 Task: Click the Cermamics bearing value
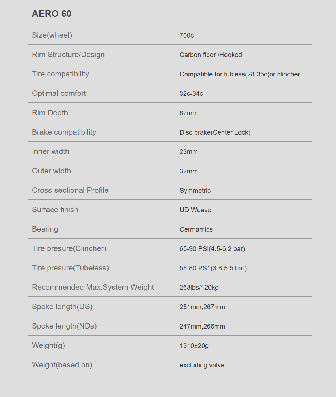[x=196, y=229]
